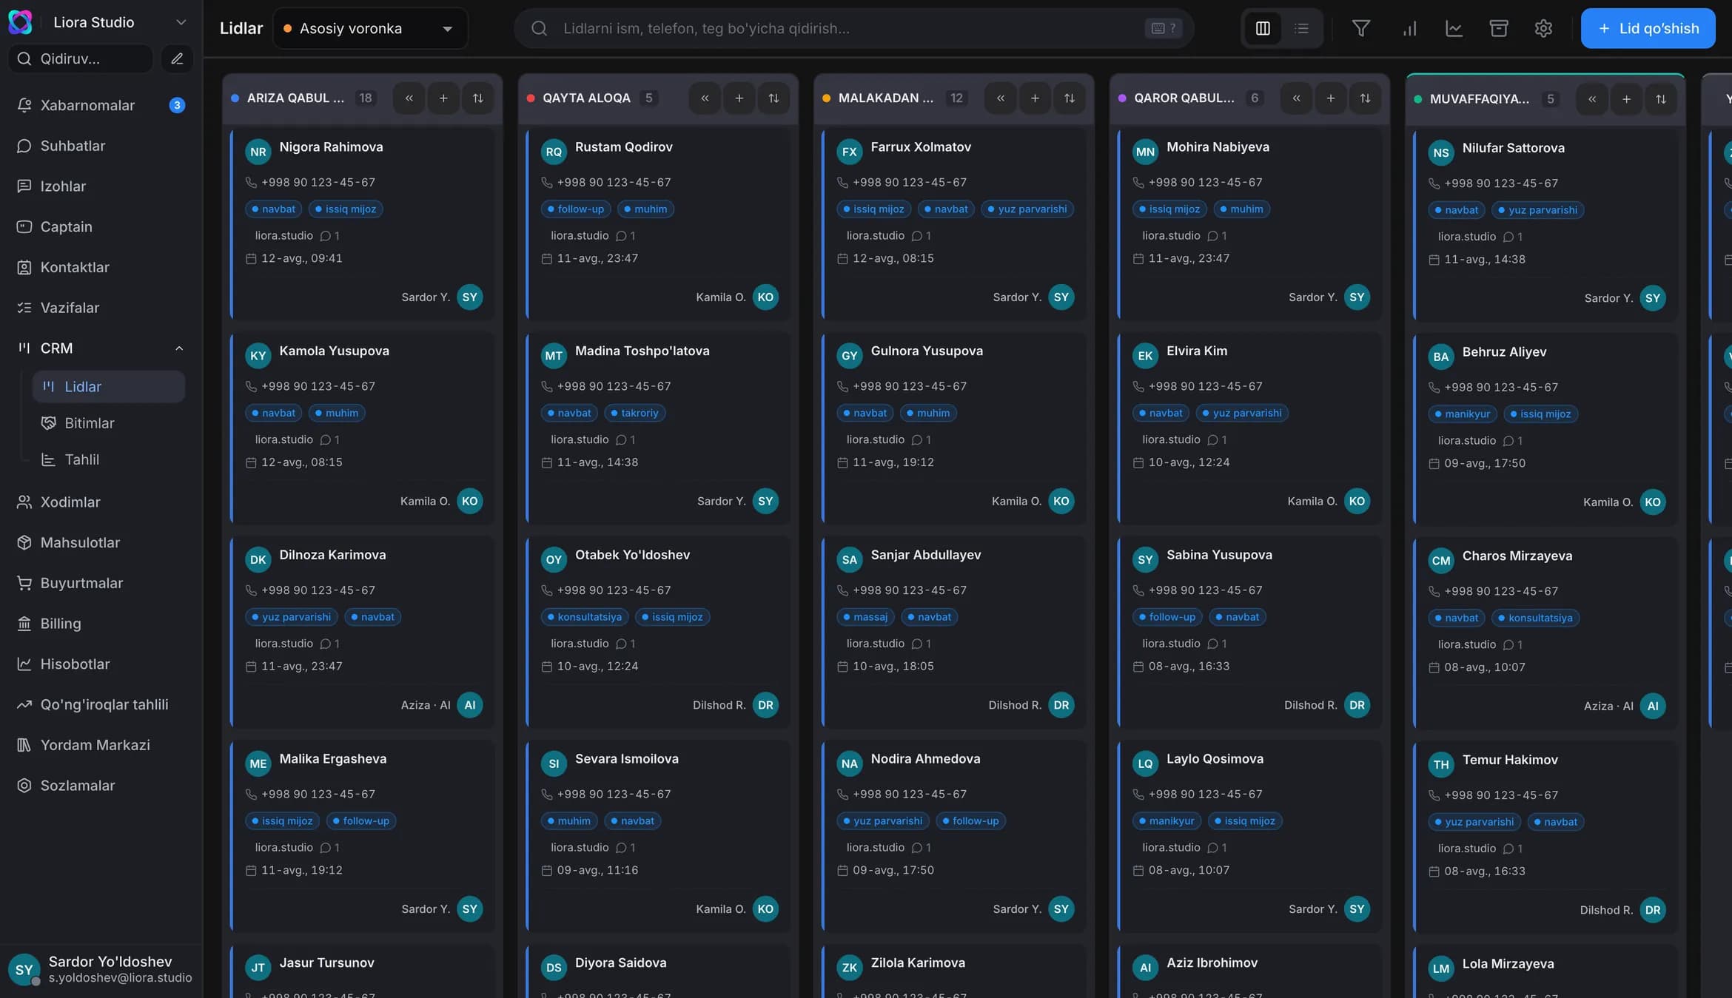
Task: Collapse the ARIZA QABUL column
Action: click(x=409, y=98)
